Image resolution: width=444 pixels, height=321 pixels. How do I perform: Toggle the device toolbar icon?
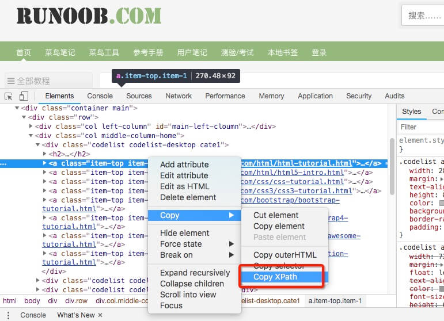[24, 96]
